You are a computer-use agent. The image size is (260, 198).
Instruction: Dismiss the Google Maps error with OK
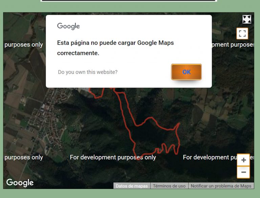[x=187, y=72]
